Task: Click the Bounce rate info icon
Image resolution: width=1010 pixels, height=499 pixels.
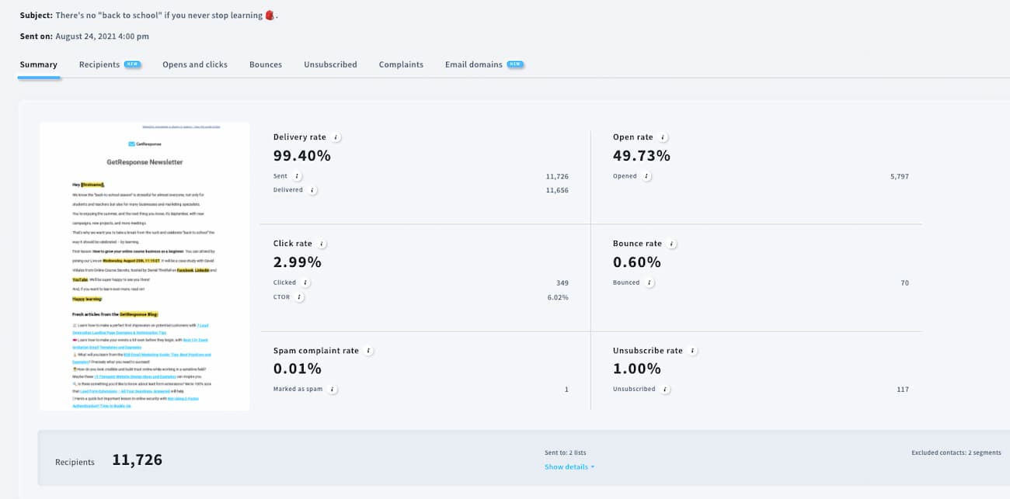Action: pos(671,244)
